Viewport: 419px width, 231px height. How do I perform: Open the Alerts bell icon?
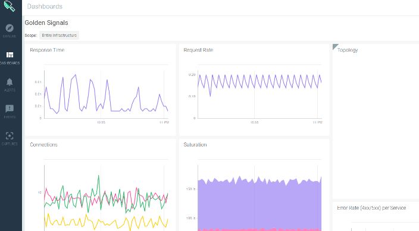(x=10, y=81)
